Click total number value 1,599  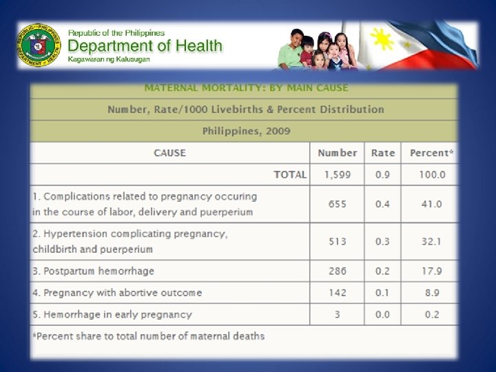[x=338, y=174]
